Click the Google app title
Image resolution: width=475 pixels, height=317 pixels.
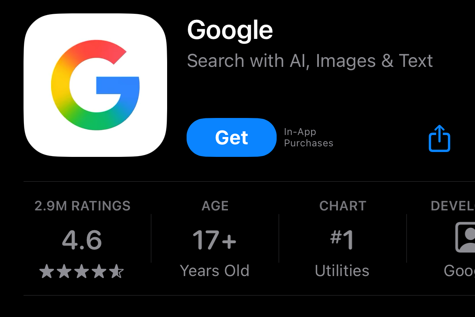[230, 30]
